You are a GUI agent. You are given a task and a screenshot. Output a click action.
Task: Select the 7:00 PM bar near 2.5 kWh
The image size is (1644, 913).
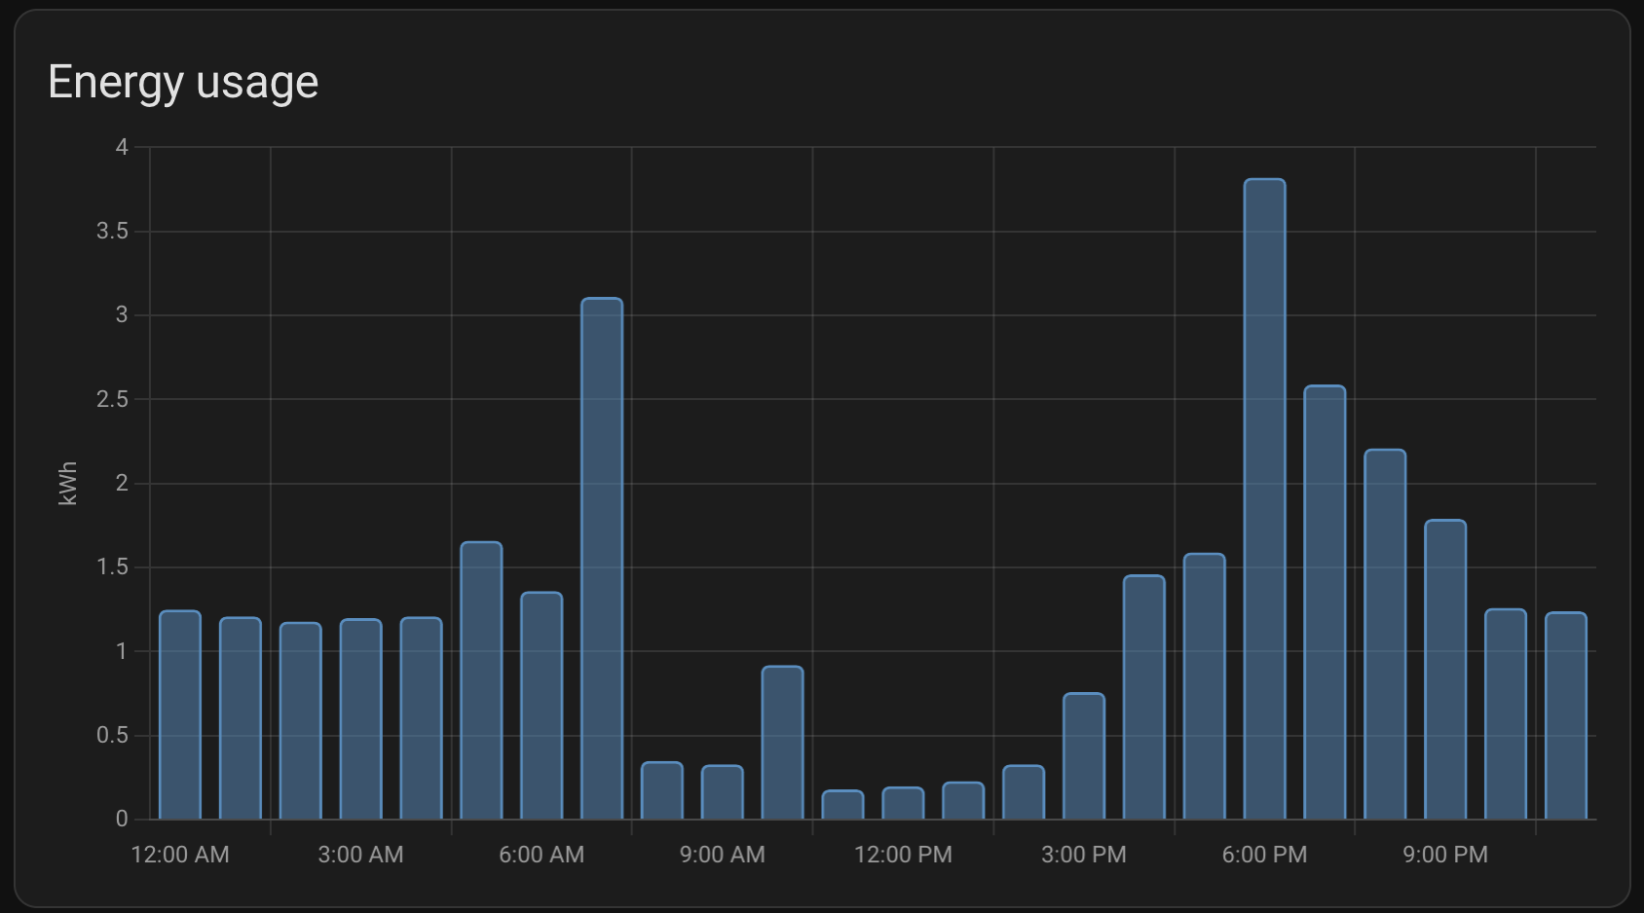[1325, 602]
